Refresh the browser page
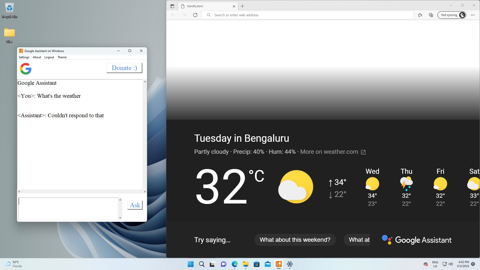 tap(195, 15)
